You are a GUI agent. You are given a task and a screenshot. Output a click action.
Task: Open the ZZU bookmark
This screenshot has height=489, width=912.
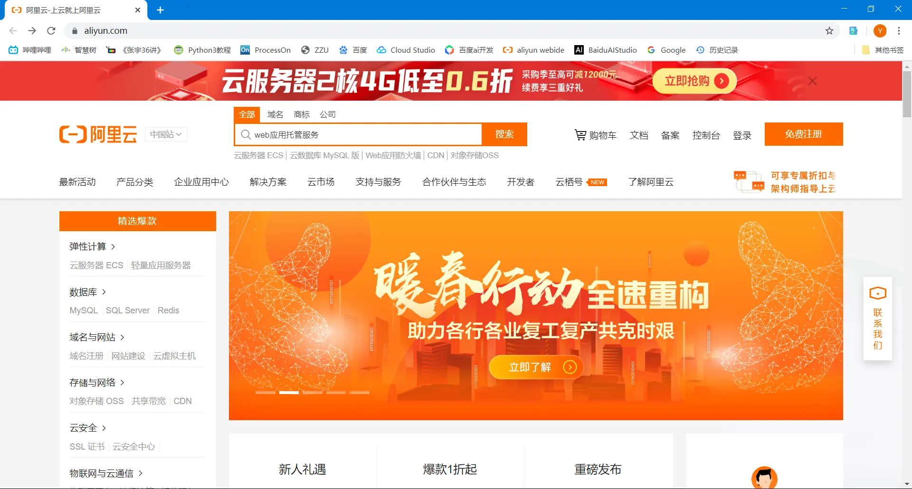(315, 50)
